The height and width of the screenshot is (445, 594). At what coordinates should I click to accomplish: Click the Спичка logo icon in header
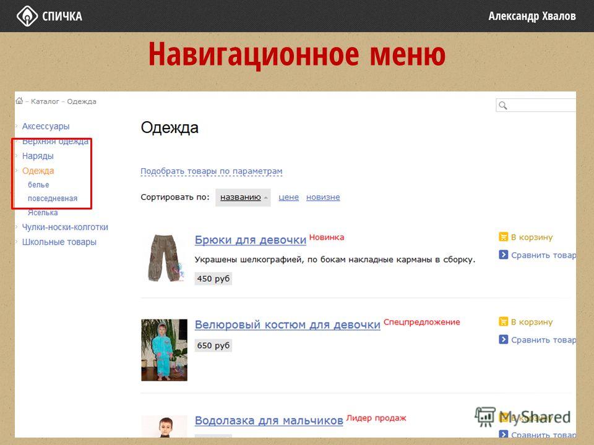[27, 16]
